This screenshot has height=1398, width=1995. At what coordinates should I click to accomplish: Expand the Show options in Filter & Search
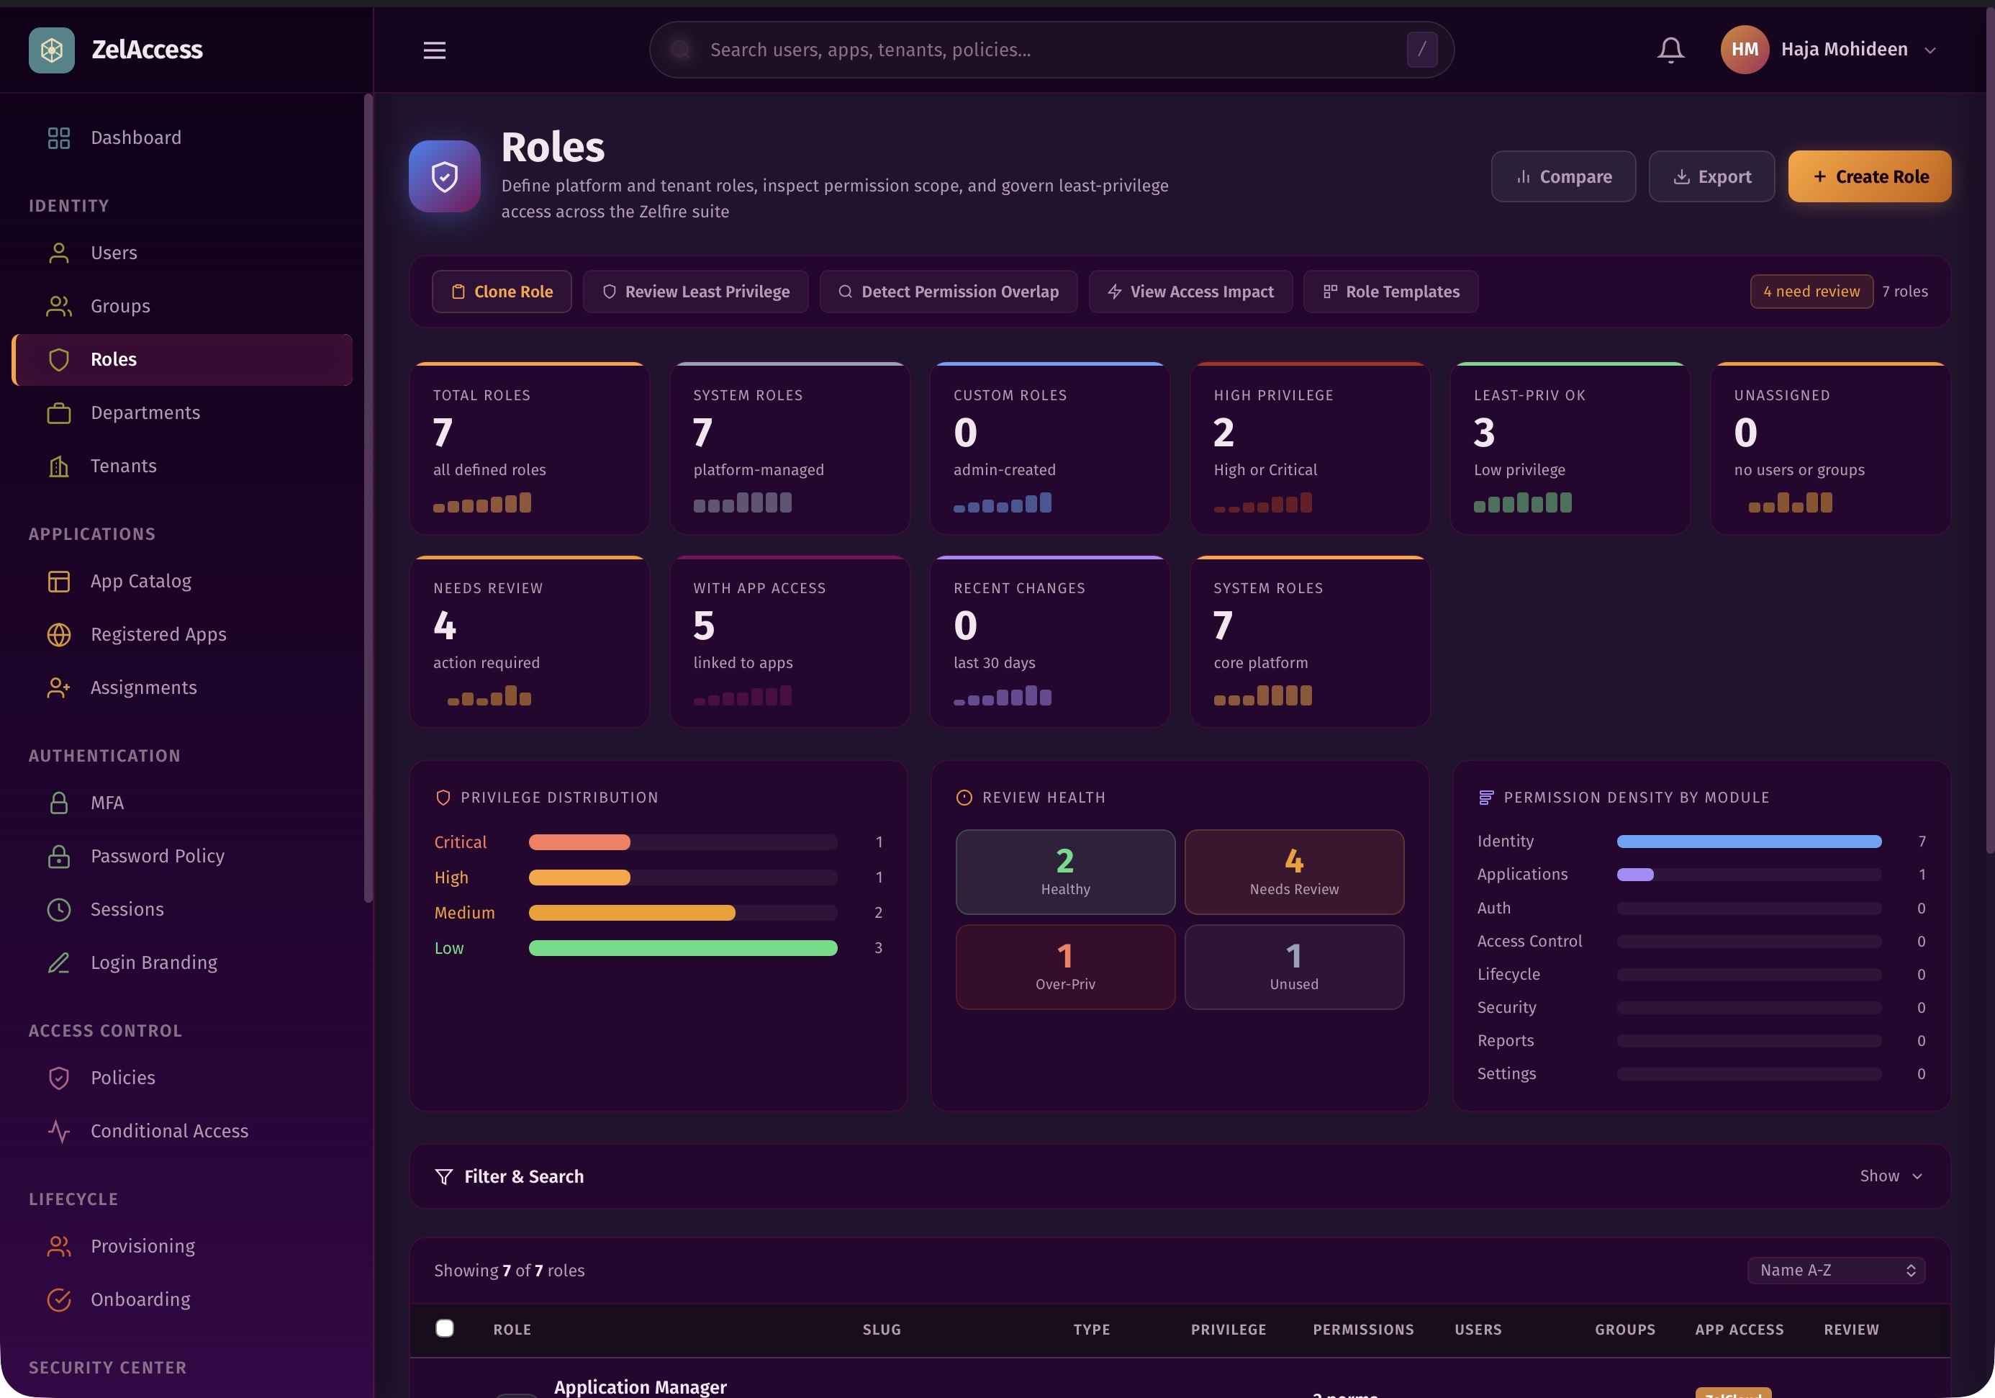1890,1176
